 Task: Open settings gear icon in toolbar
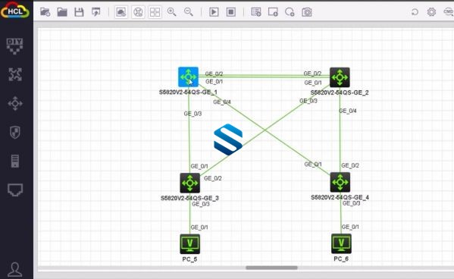pos(431,12)
